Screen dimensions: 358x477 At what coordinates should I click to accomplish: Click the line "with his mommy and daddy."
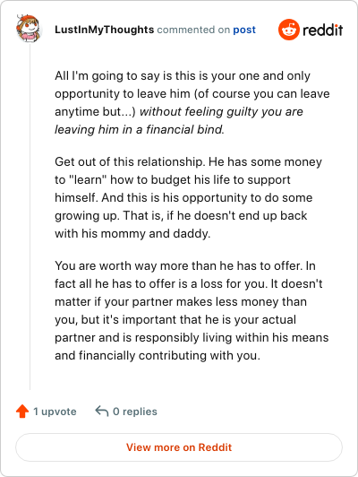(x=132, y=234)
